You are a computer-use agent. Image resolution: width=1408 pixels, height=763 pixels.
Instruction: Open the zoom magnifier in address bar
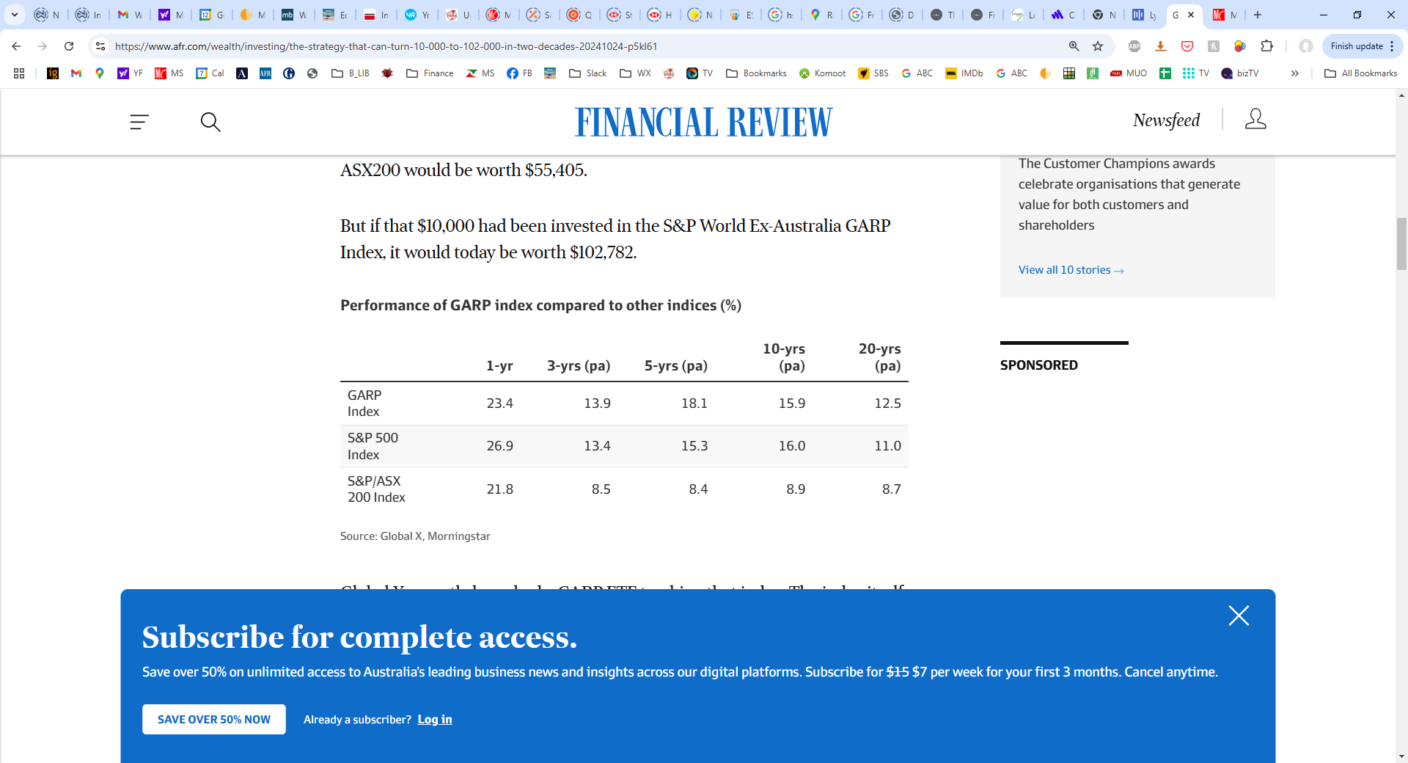pos(1074,46)
